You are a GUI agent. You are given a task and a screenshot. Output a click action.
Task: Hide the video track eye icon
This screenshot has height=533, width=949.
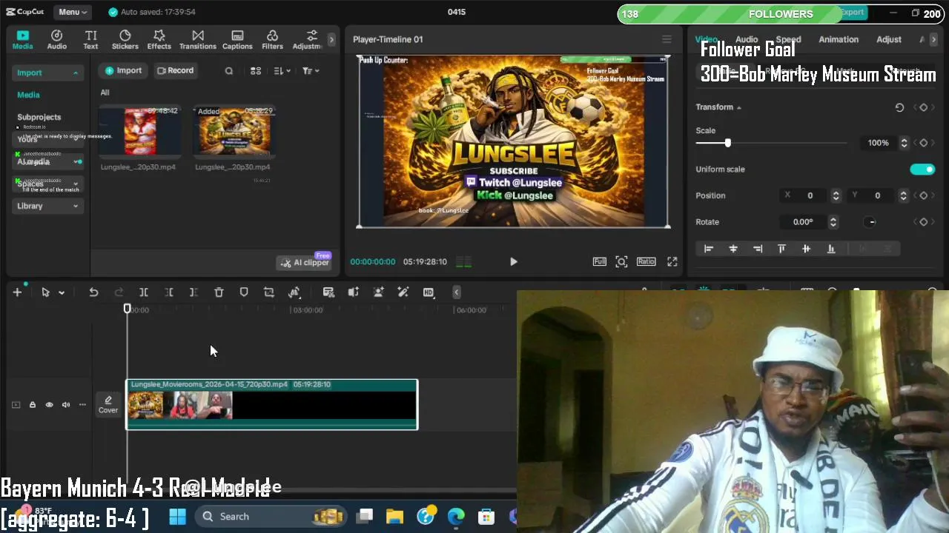[x=49, y=405]
